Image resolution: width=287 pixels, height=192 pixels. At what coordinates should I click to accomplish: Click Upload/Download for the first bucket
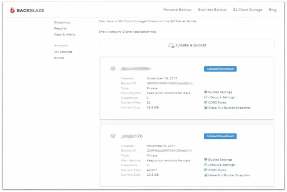[x=220, y=69]
